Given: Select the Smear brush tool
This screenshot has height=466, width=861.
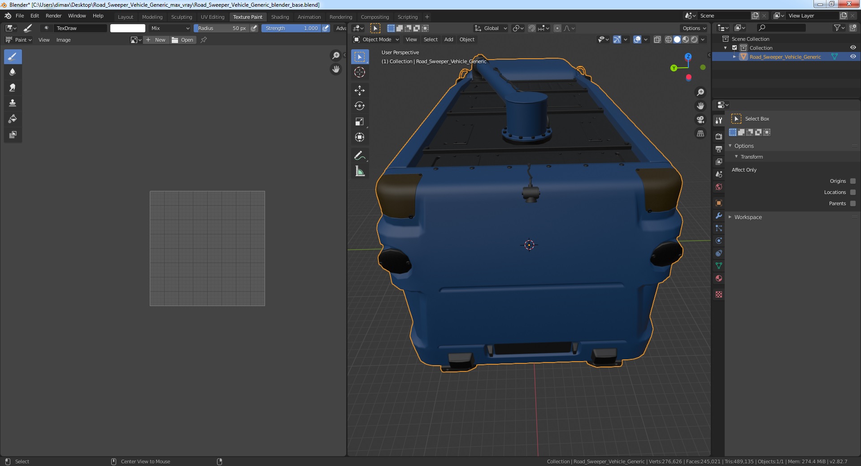Looking at the screenshot, I should click(x=13, y=88).
